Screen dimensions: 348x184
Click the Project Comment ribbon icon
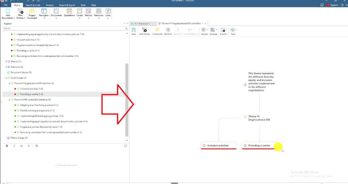click(x=32, y=11)
